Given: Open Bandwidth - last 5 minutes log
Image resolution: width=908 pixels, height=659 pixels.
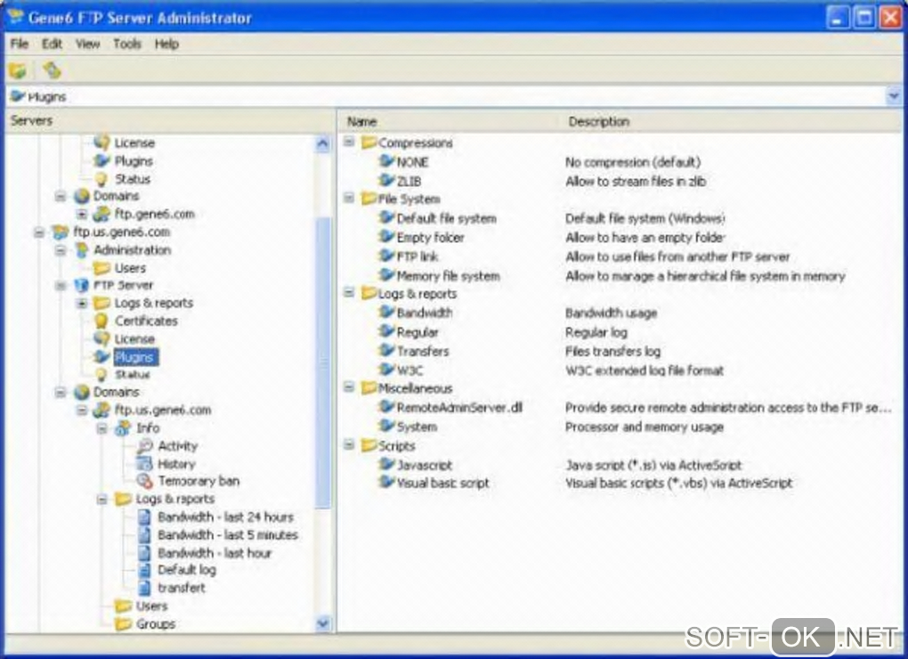Looking at the screenshot, I should click(x=228, y=535).
